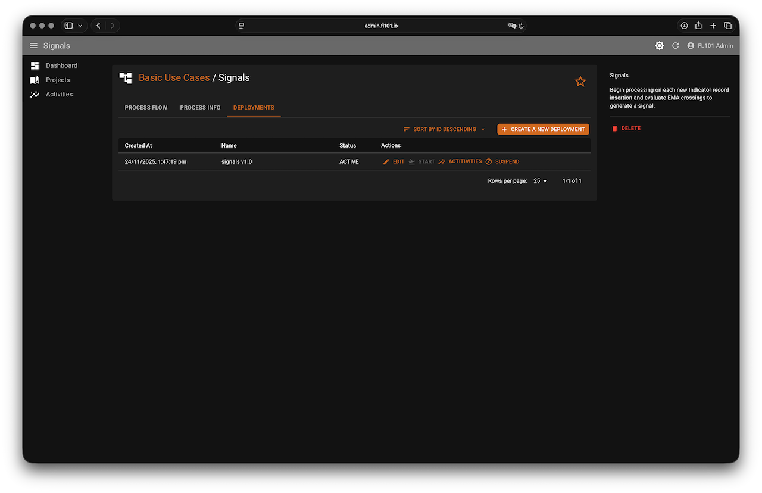
Task: Open Sort by ID Descending dropdown
Action: (444, 129)
